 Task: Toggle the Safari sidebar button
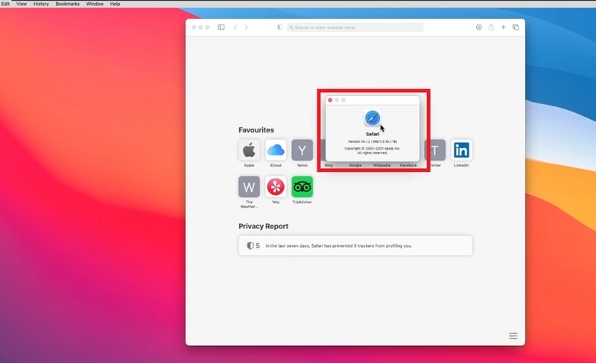(221, 28)
